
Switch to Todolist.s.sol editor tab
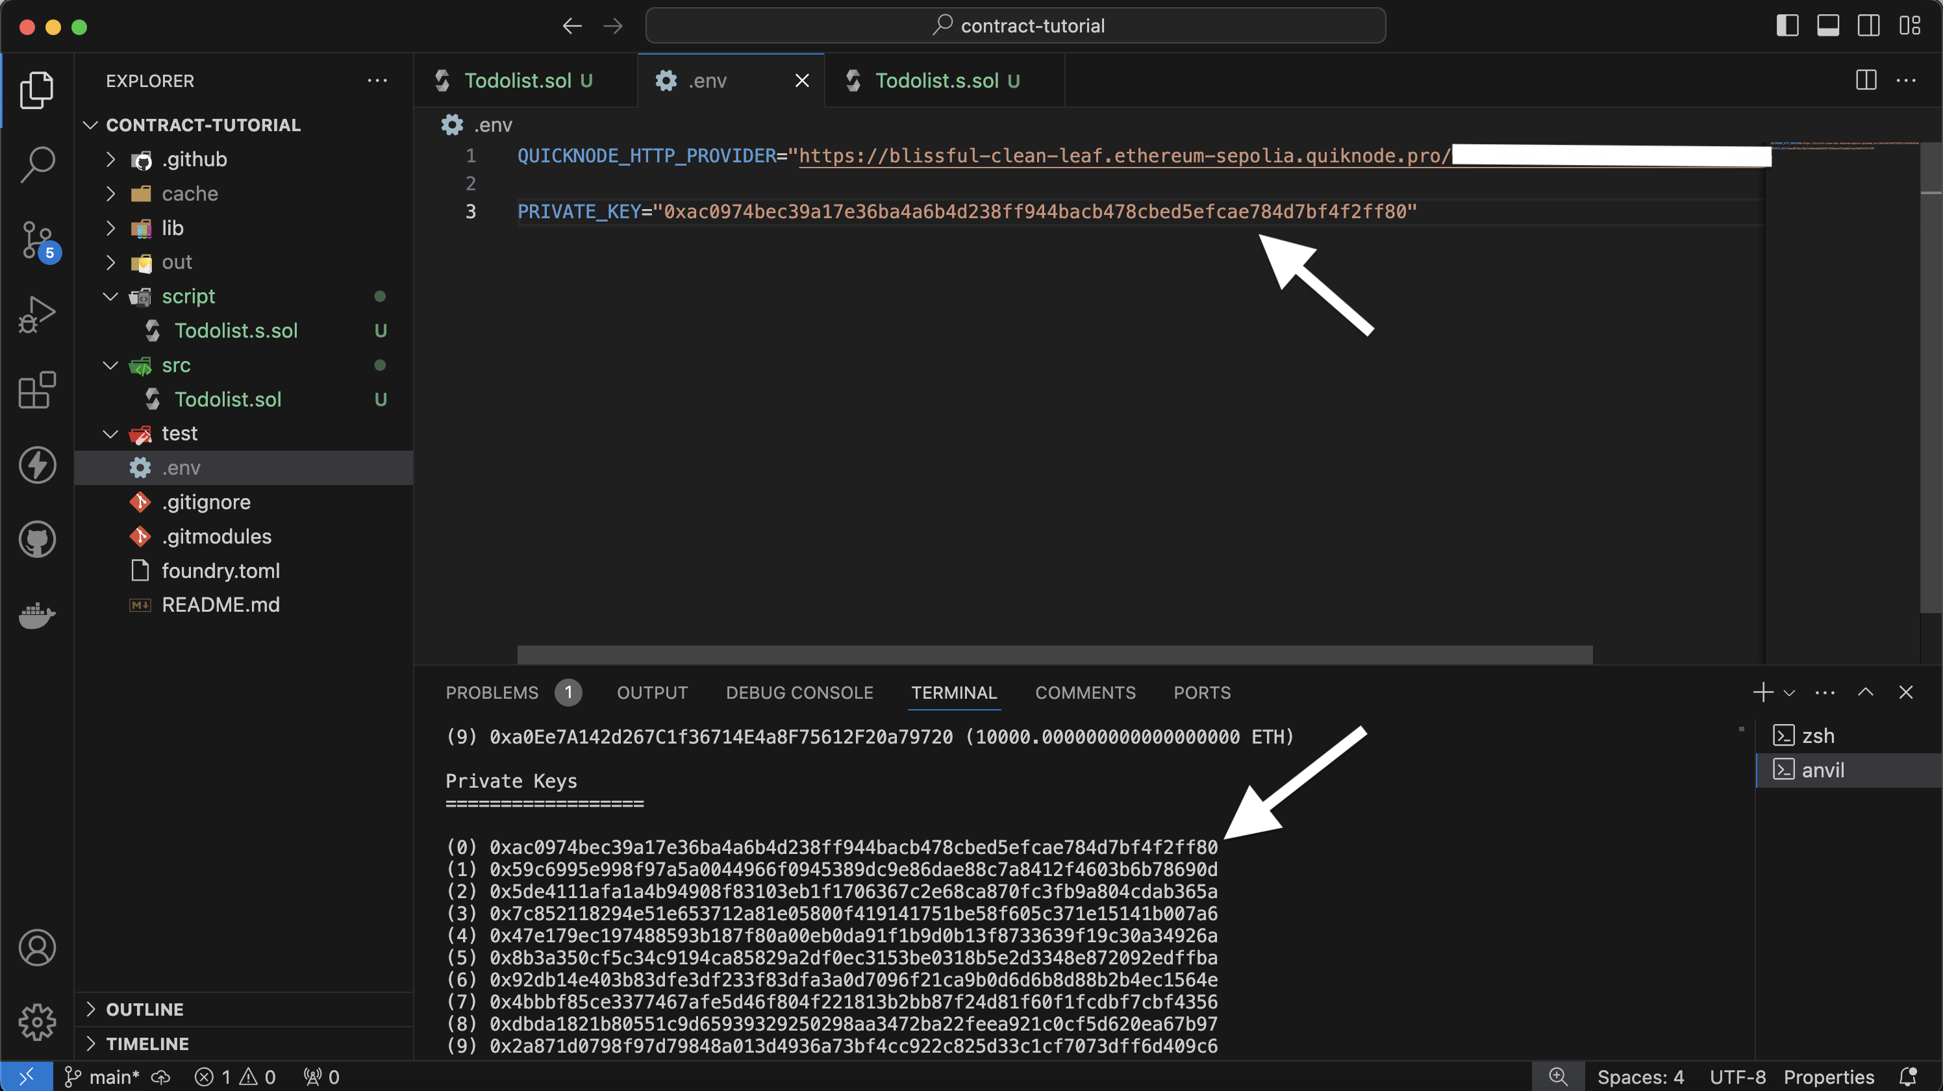[936, 81]
